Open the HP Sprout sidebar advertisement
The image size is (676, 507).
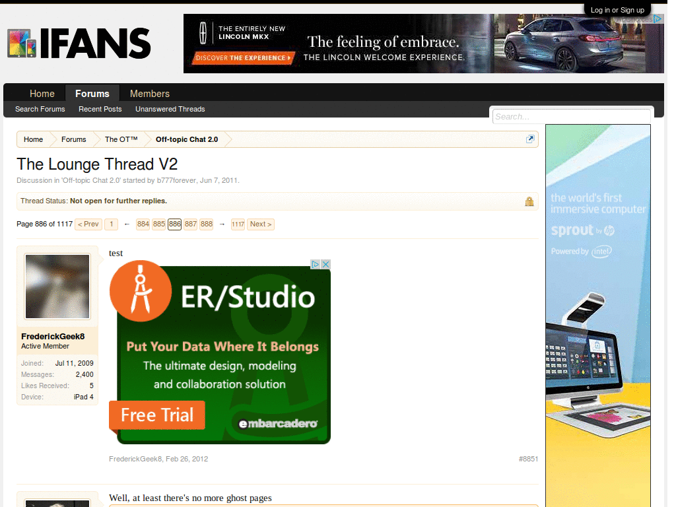[598, 316]
